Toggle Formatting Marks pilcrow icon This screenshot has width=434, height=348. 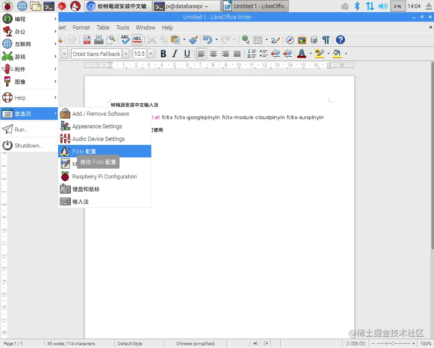(x=326, y=40)
